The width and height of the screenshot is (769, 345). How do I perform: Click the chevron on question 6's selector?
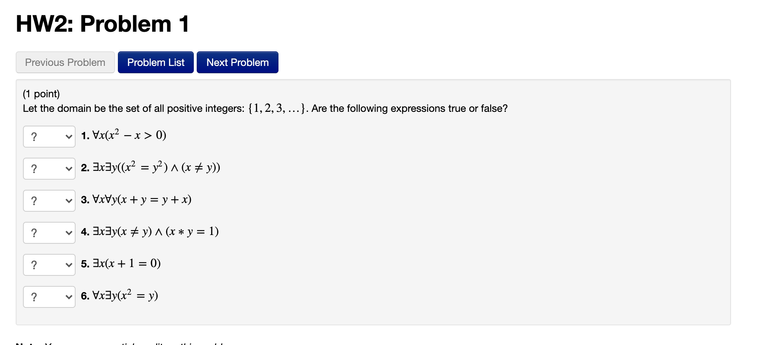pyautogui.click(x=69, y=297)
